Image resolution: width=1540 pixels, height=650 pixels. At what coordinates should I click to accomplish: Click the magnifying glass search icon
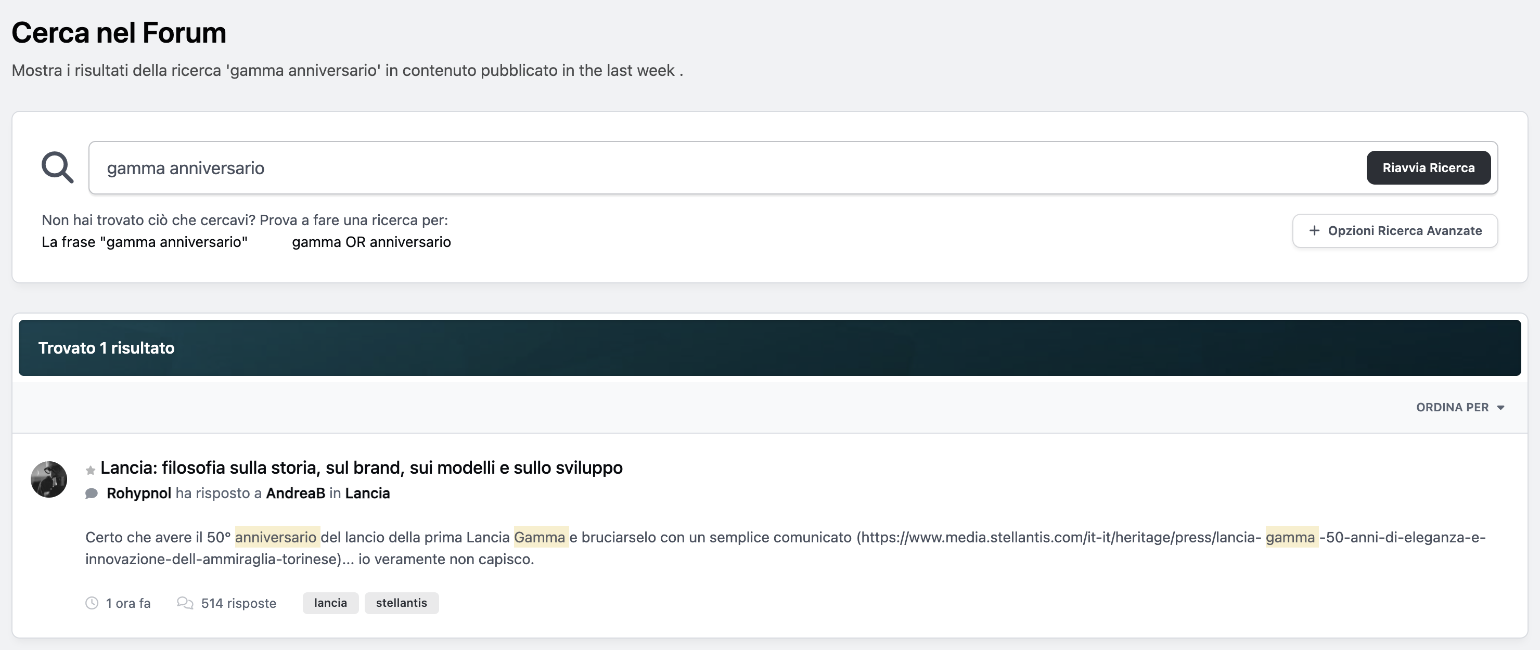pyautogui.click(x=57, y=167)
